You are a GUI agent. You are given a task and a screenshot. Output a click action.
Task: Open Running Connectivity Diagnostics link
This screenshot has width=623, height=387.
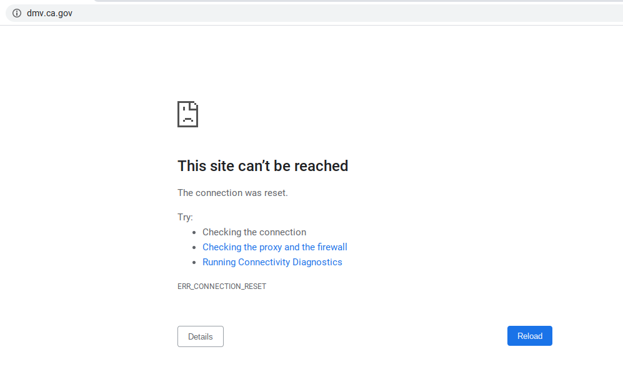tap(272, 262)
